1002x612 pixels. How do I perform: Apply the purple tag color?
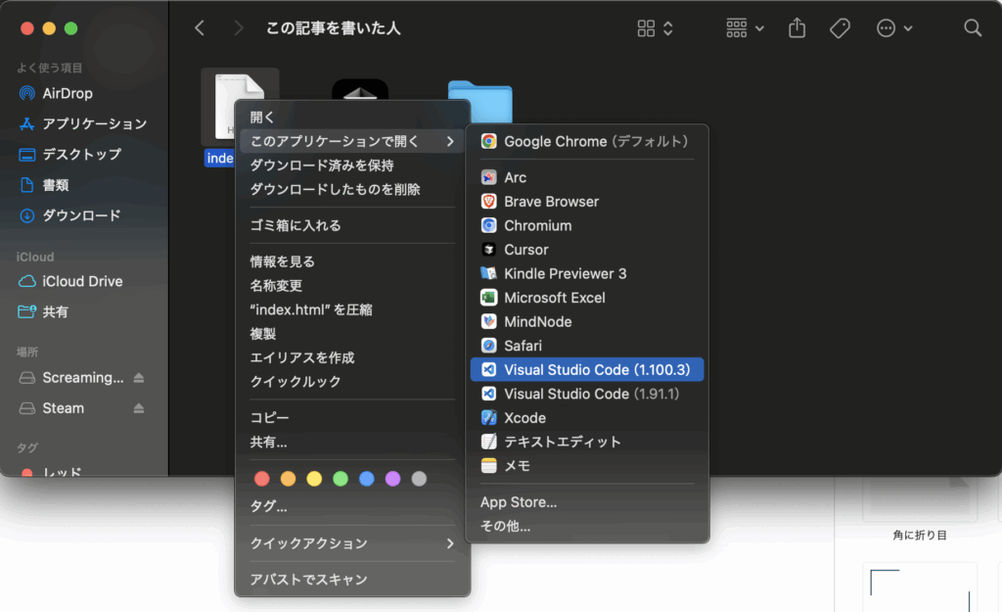(393, 479)
